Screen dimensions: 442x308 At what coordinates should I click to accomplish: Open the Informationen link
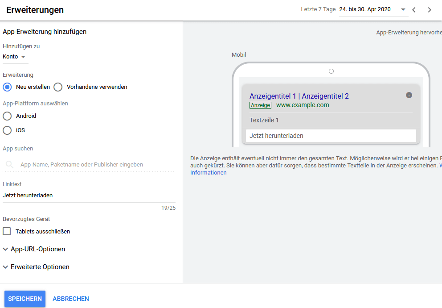pyautogui.click(x=209, y=173)
